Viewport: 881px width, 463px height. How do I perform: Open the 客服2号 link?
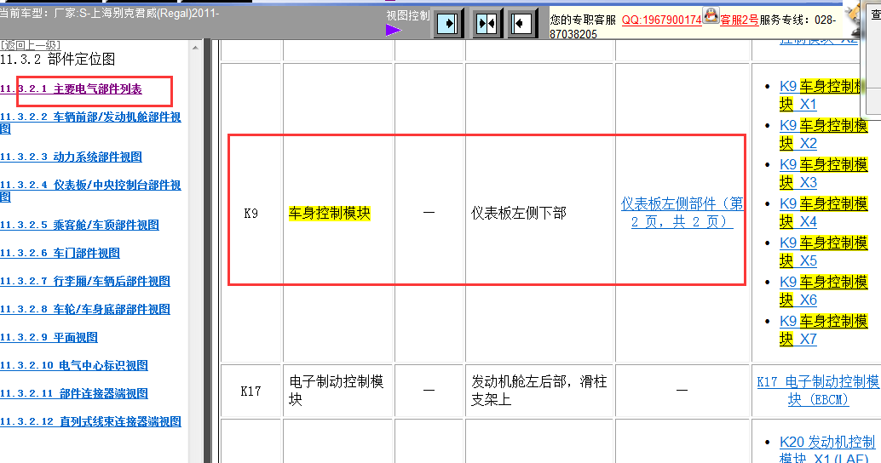739,20
